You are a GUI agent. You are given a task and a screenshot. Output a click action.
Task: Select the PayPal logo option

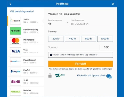(15, 71)
